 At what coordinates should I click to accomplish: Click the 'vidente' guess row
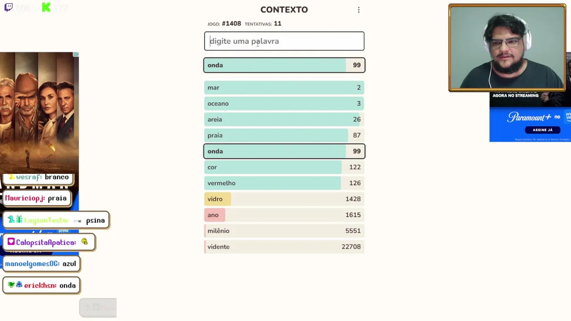[284, 247]
